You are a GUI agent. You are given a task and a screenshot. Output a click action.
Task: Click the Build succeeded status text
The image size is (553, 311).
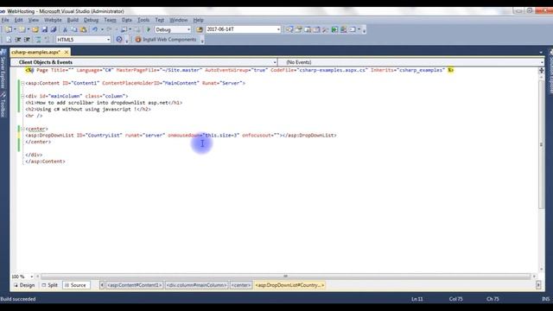[18, 299]
